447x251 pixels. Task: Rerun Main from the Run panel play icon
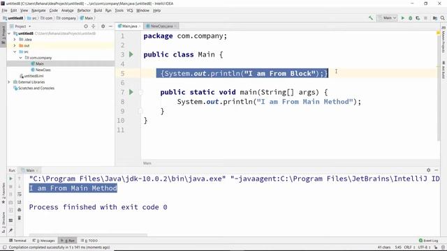11,178
